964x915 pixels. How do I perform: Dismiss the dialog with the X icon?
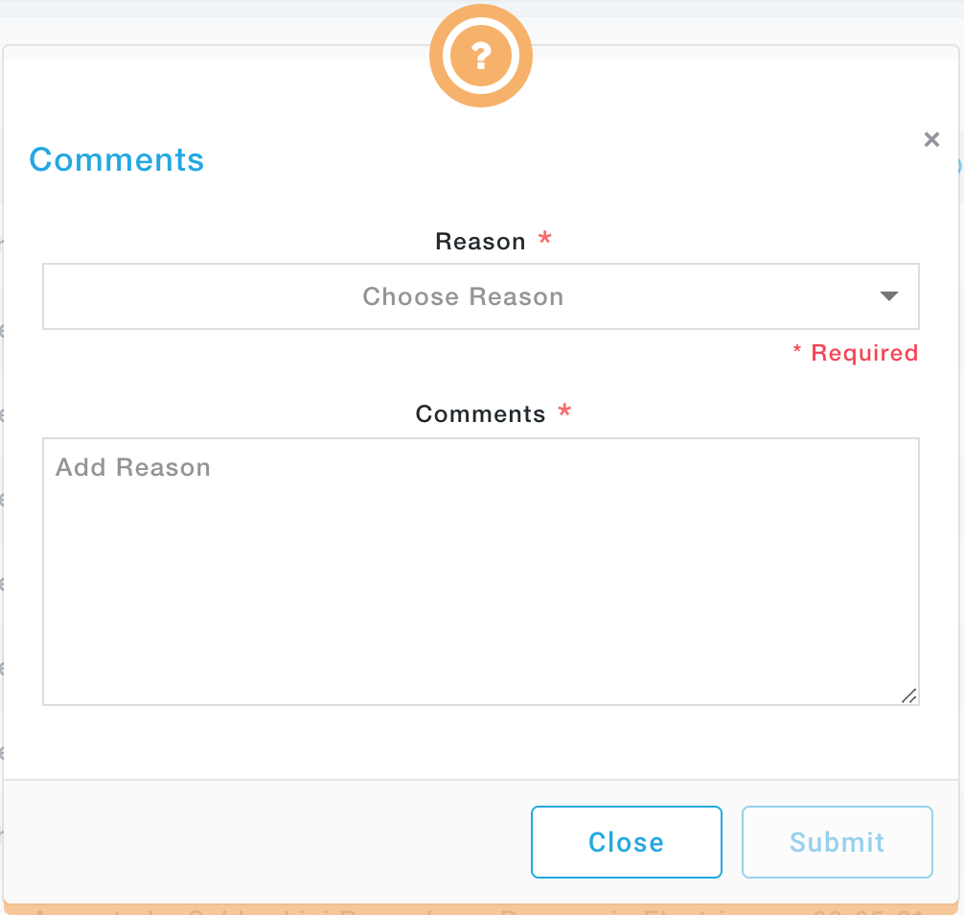pyautogui.click(x=931, y=140)
